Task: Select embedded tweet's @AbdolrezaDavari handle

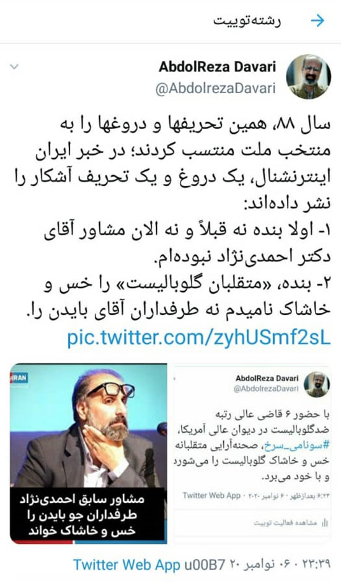Action: [266, 389]
